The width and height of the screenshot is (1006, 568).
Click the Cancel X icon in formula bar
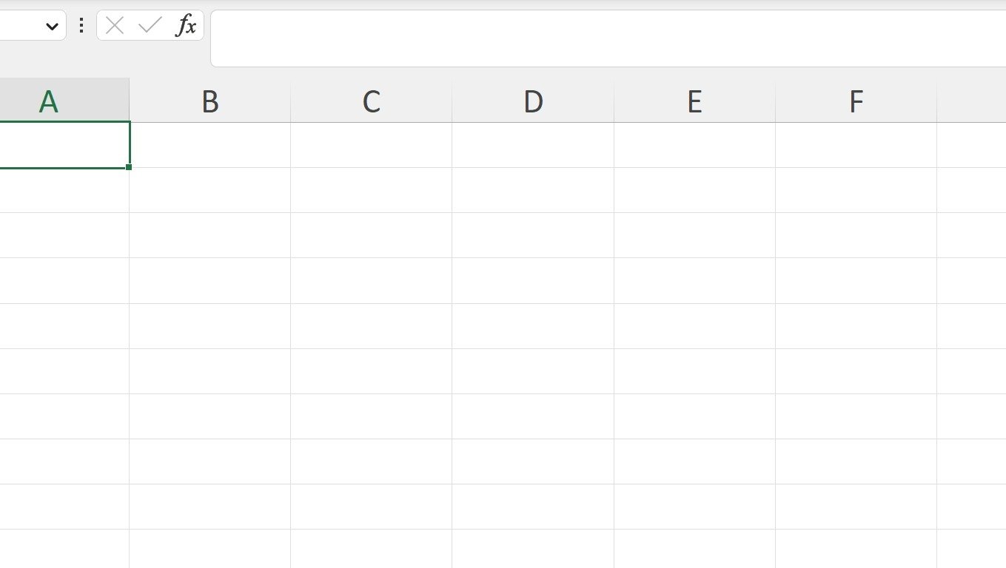tap(115, 26)
